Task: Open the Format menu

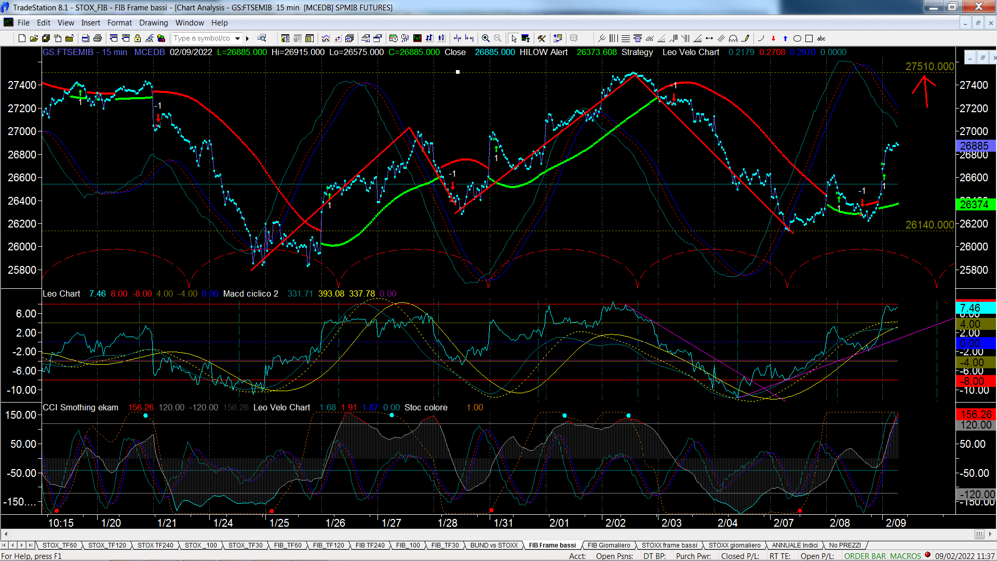Action: pyautogui.click(x=119, y=23)
